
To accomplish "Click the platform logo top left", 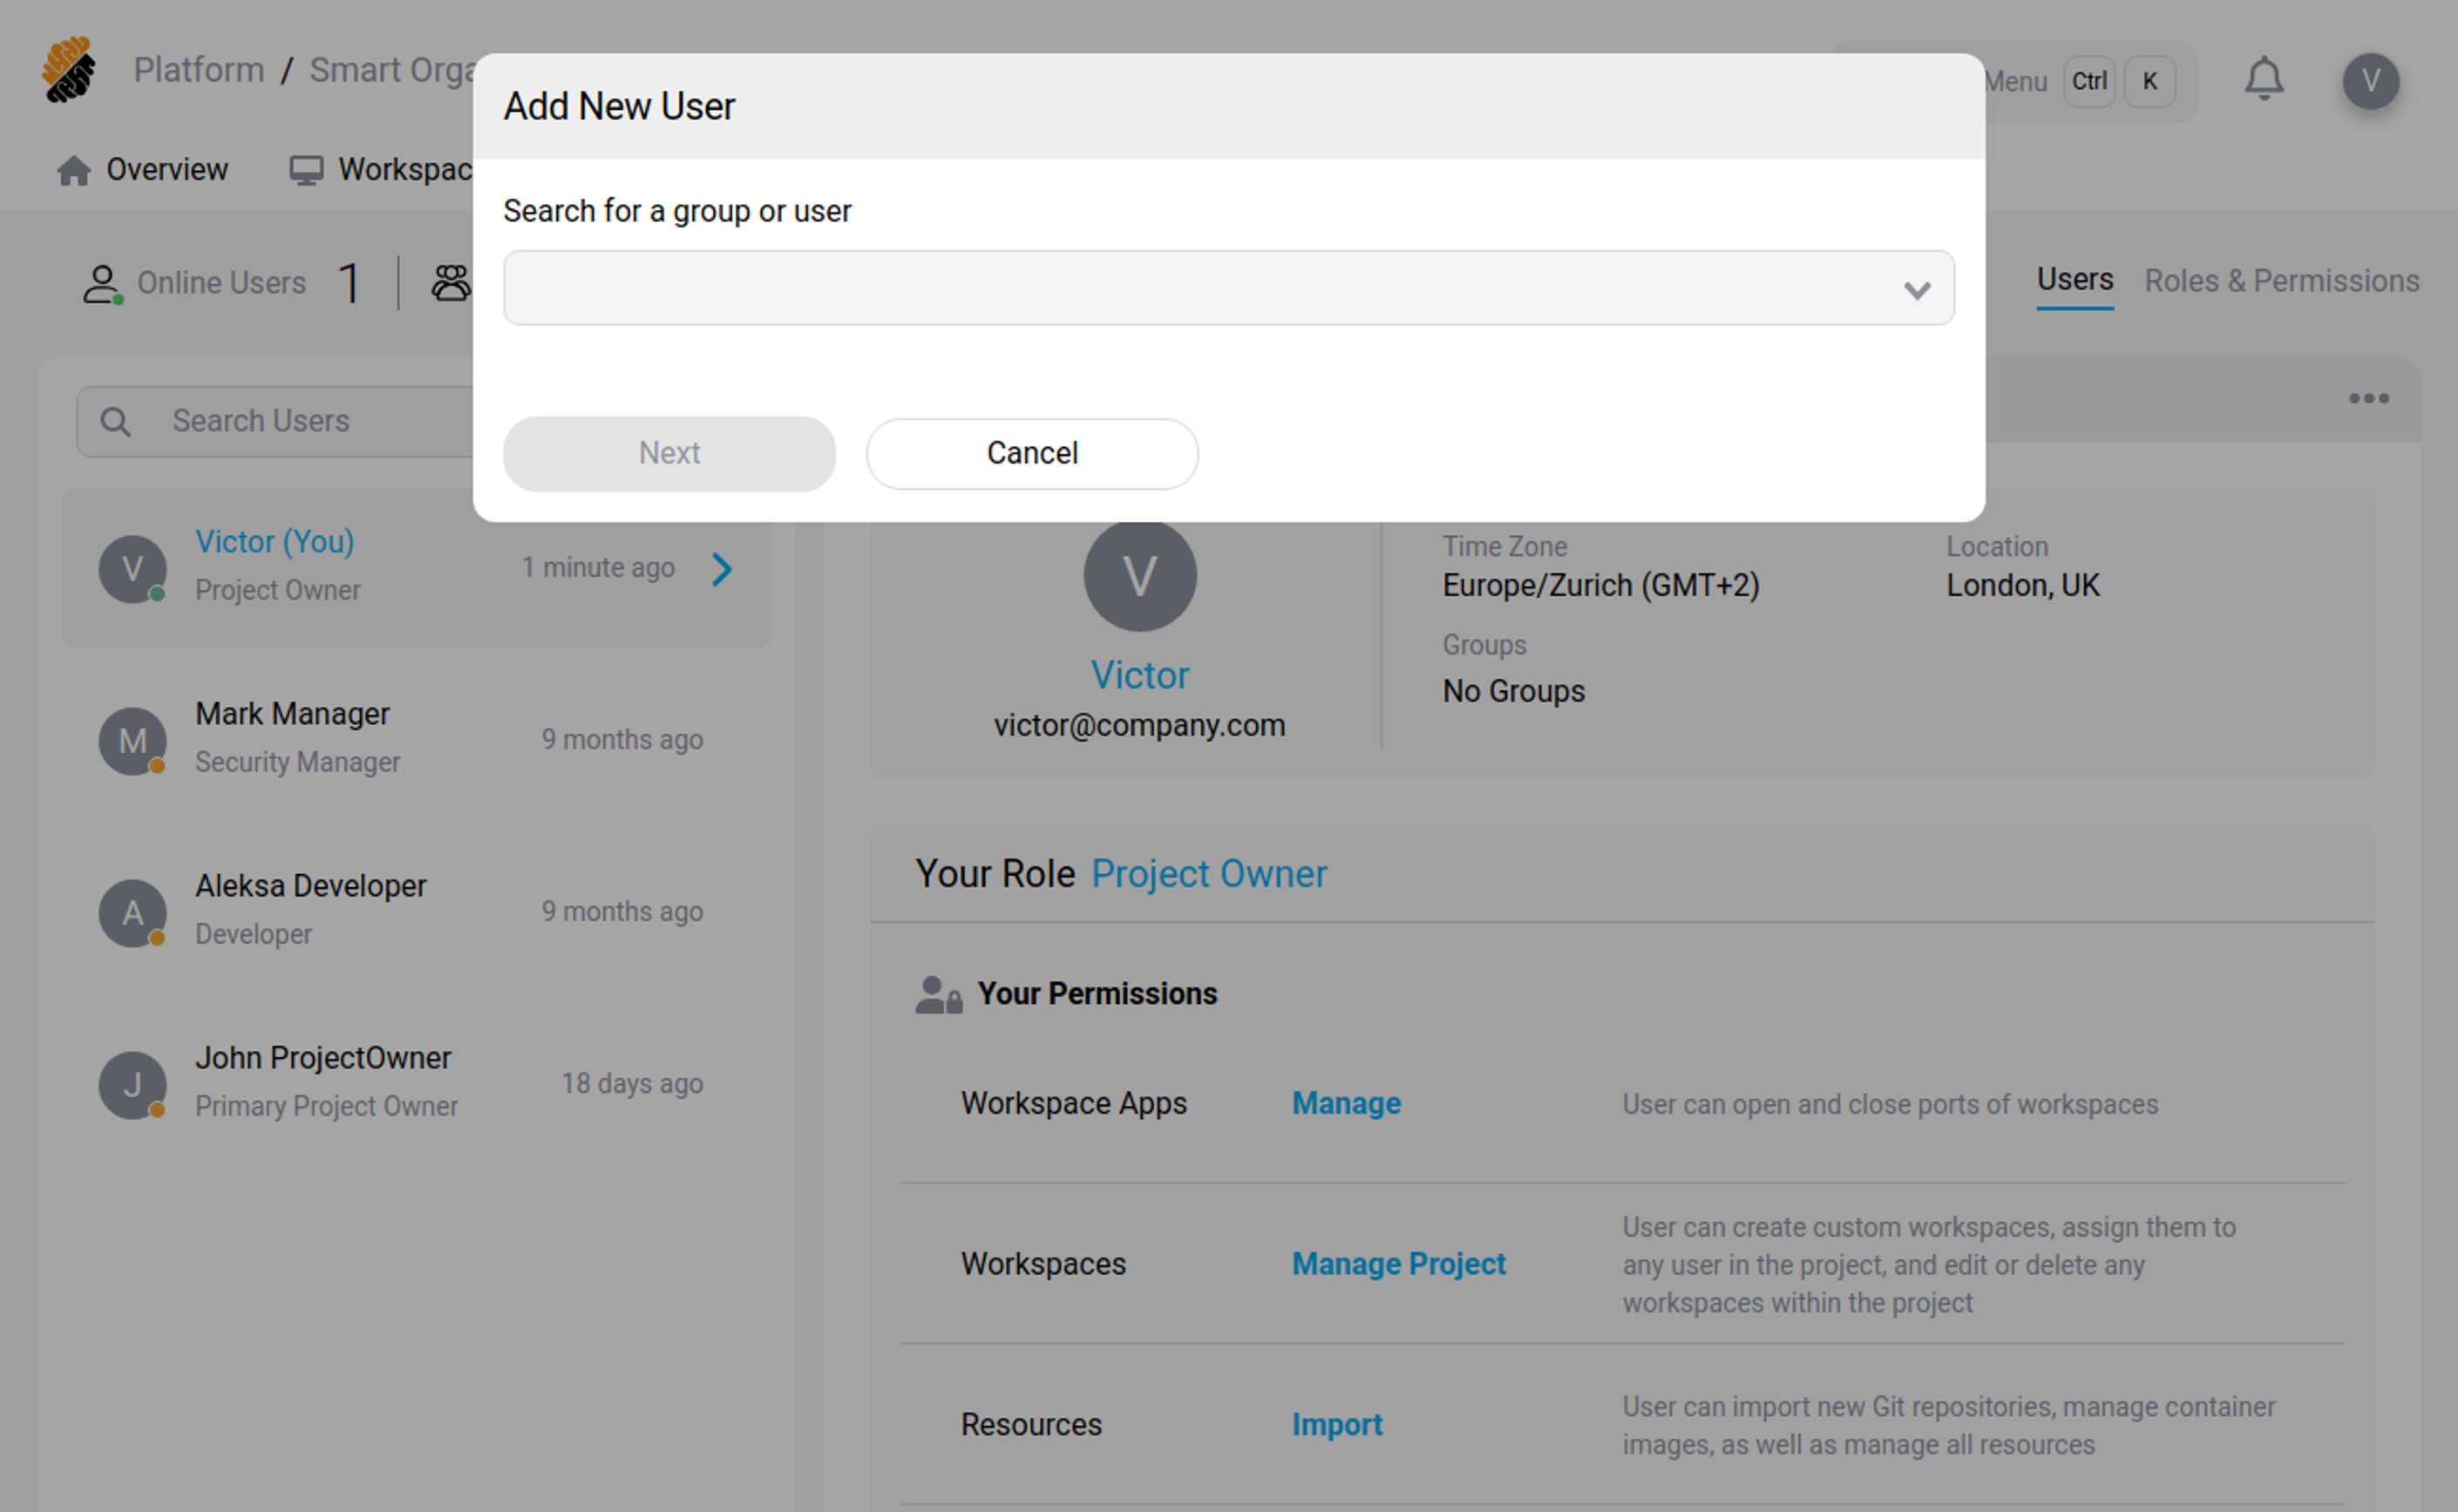I will tap(68, 68).
